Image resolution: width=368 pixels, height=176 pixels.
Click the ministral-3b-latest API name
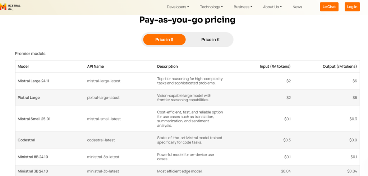[x=103, y=171]
